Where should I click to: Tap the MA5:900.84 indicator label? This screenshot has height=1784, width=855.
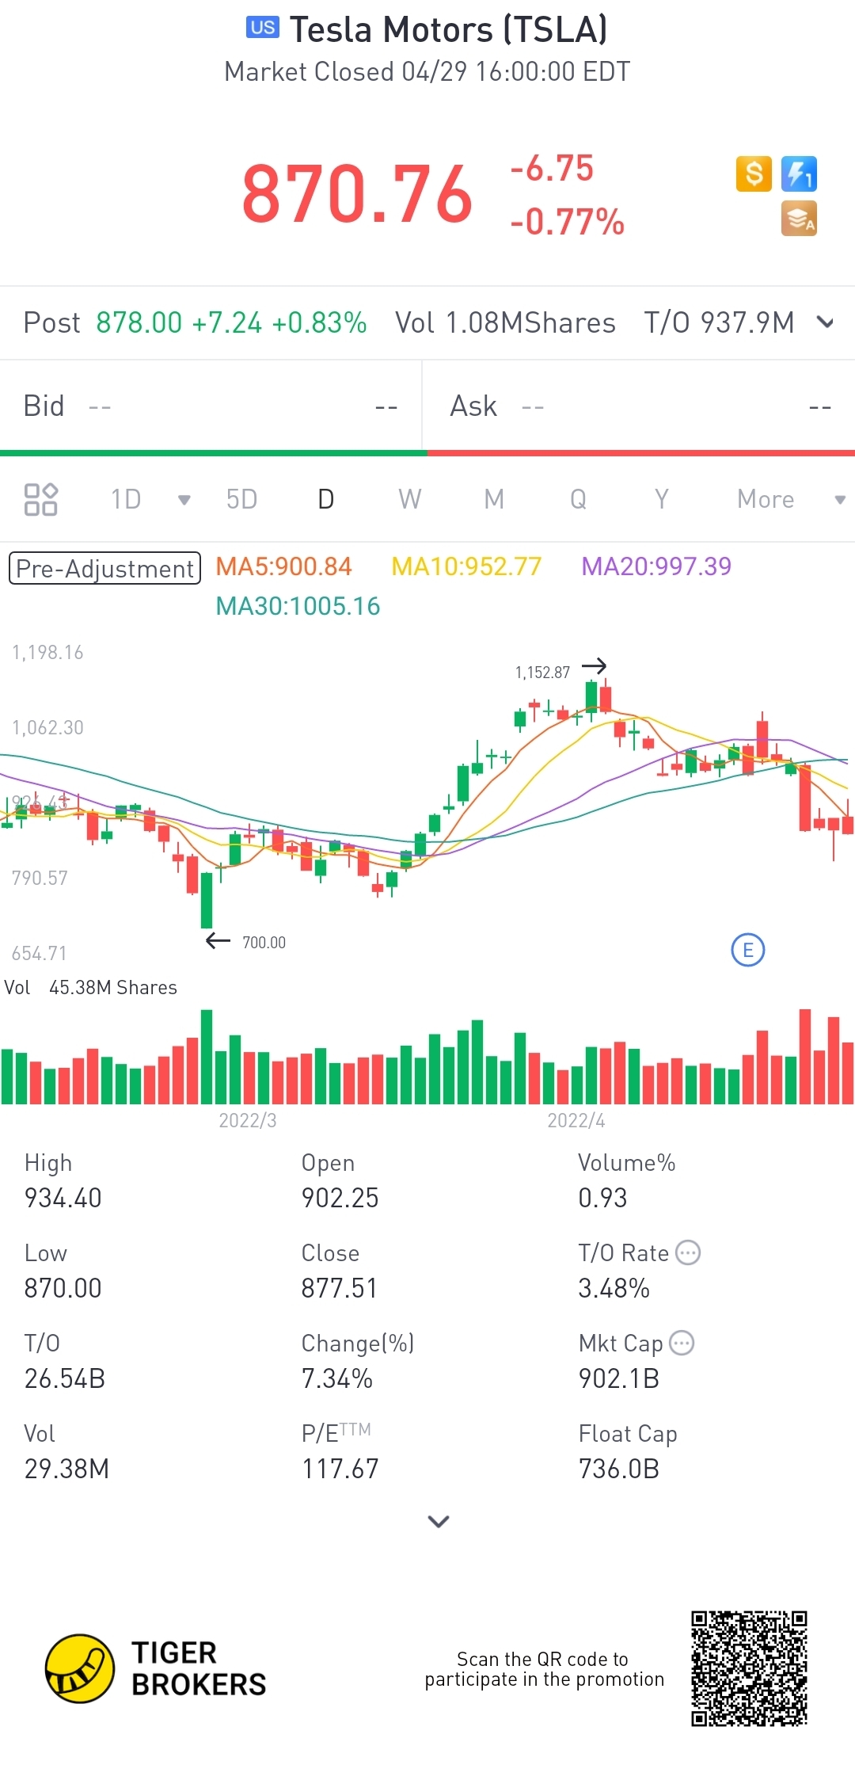pos(283,566)
